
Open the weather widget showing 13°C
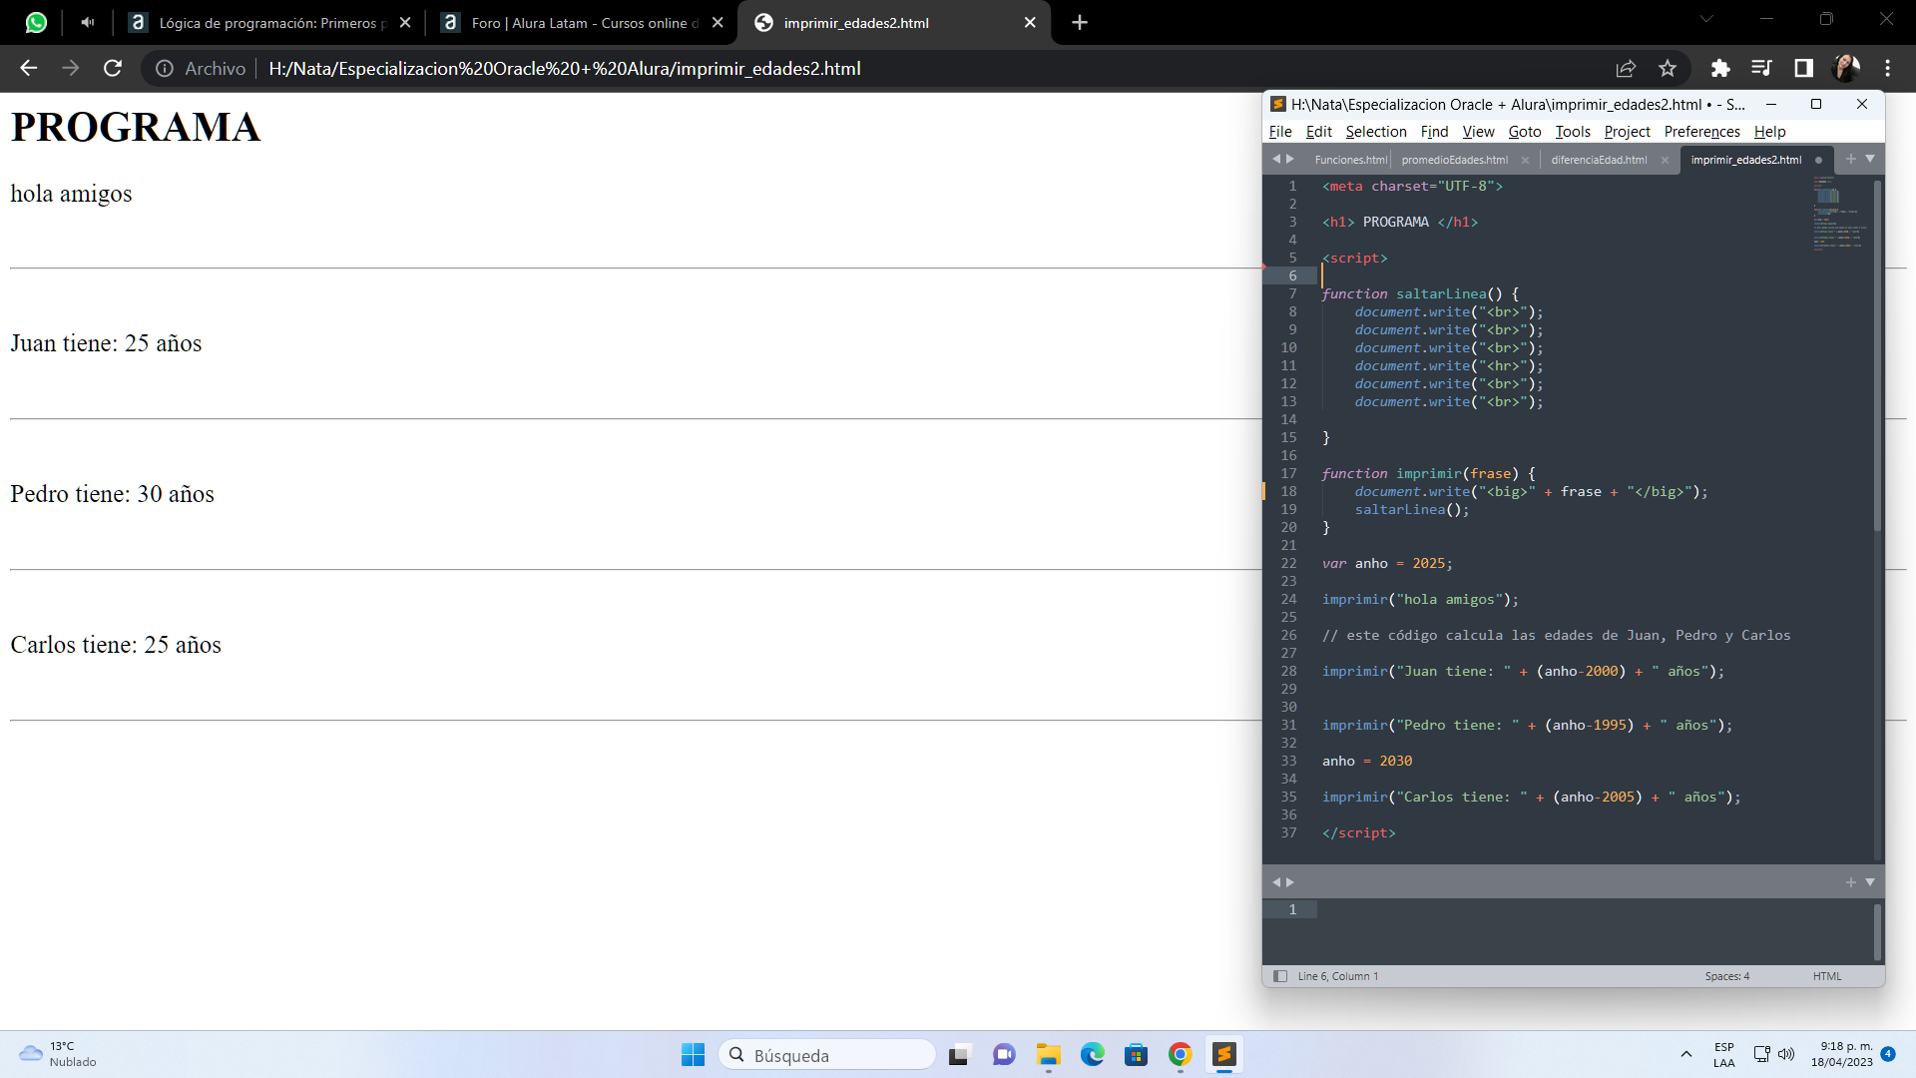[58, 1055]
